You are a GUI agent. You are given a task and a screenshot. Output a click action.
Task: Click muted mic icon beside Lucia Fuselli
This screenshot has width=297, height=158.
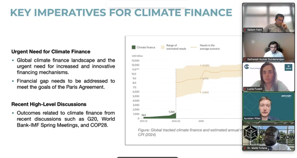pos(245,89)
